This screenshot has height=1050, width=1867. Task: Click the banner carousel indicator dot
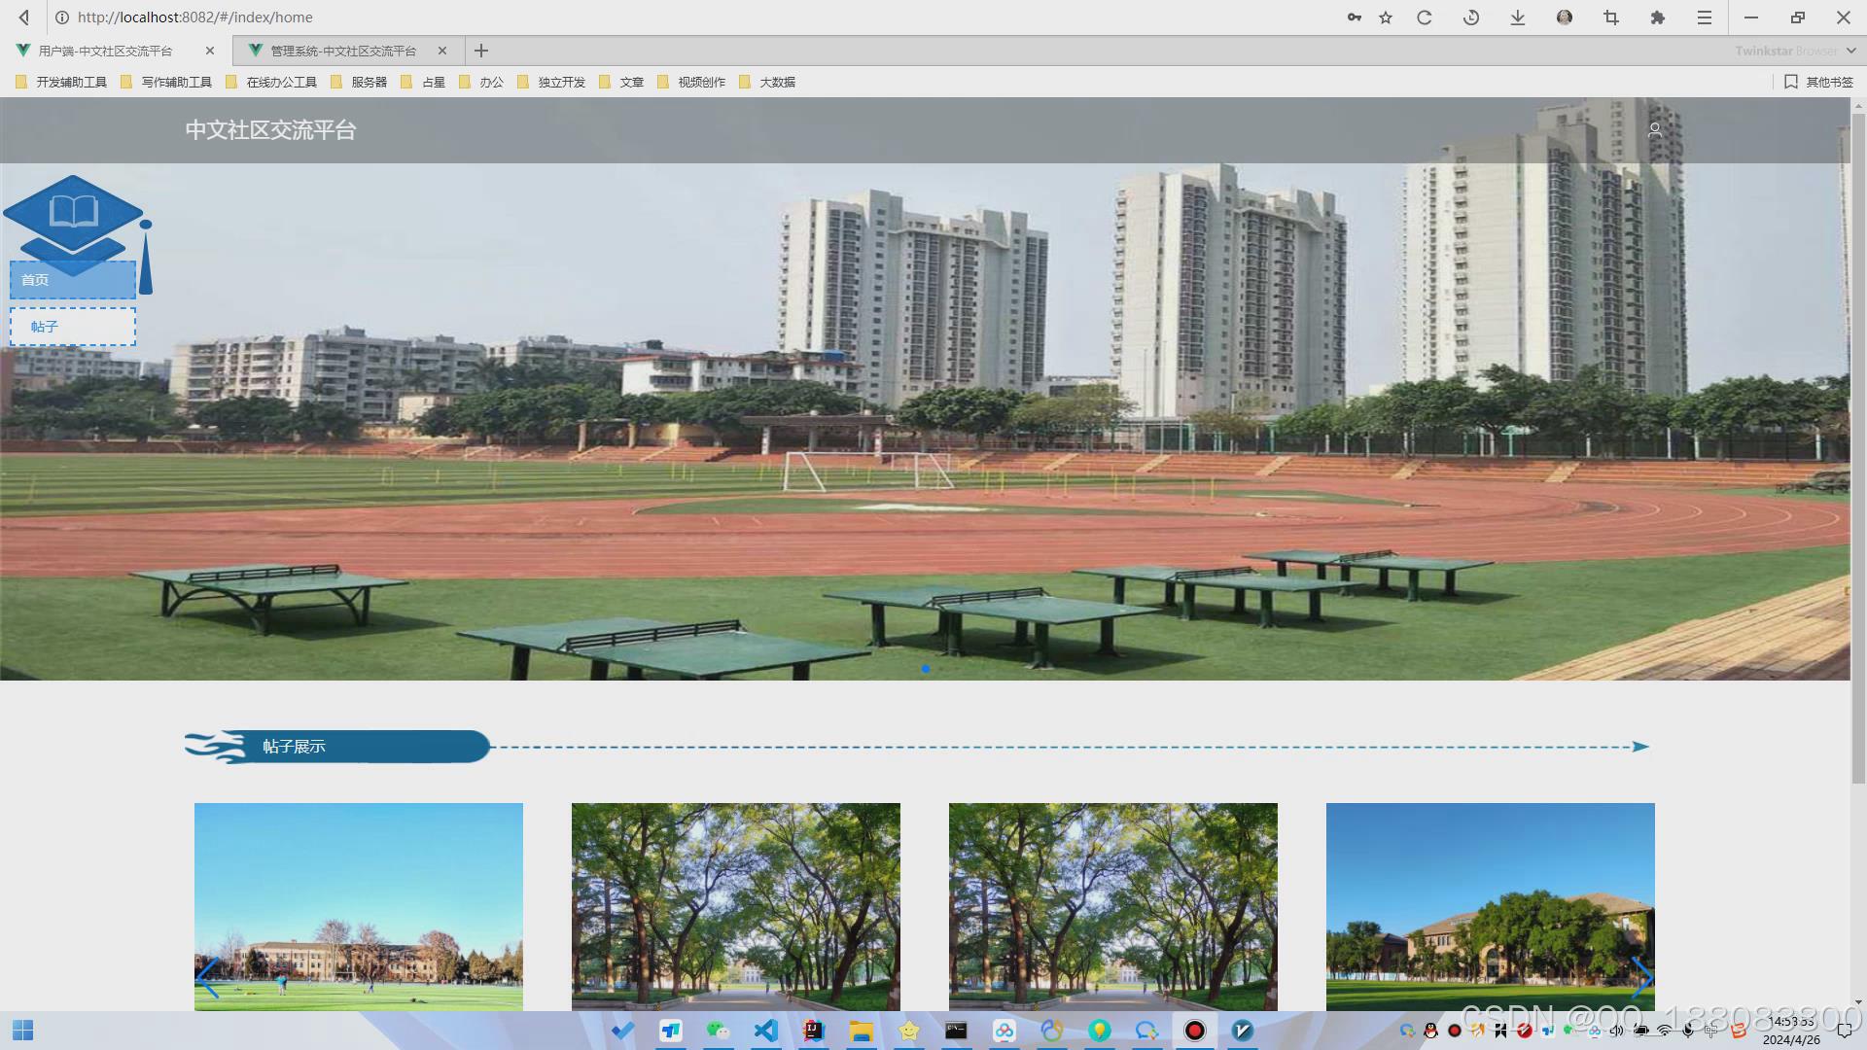925,669
